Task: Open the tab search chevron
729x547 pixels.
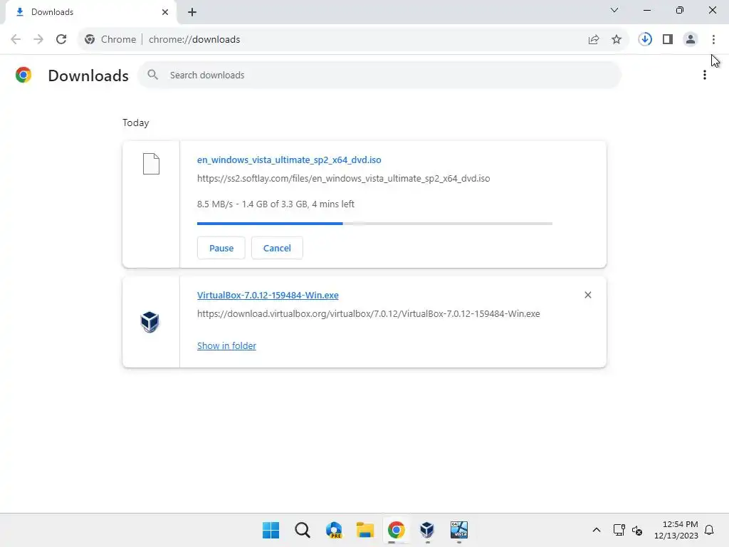Action: pyautogui.click(x=614, y=10)
